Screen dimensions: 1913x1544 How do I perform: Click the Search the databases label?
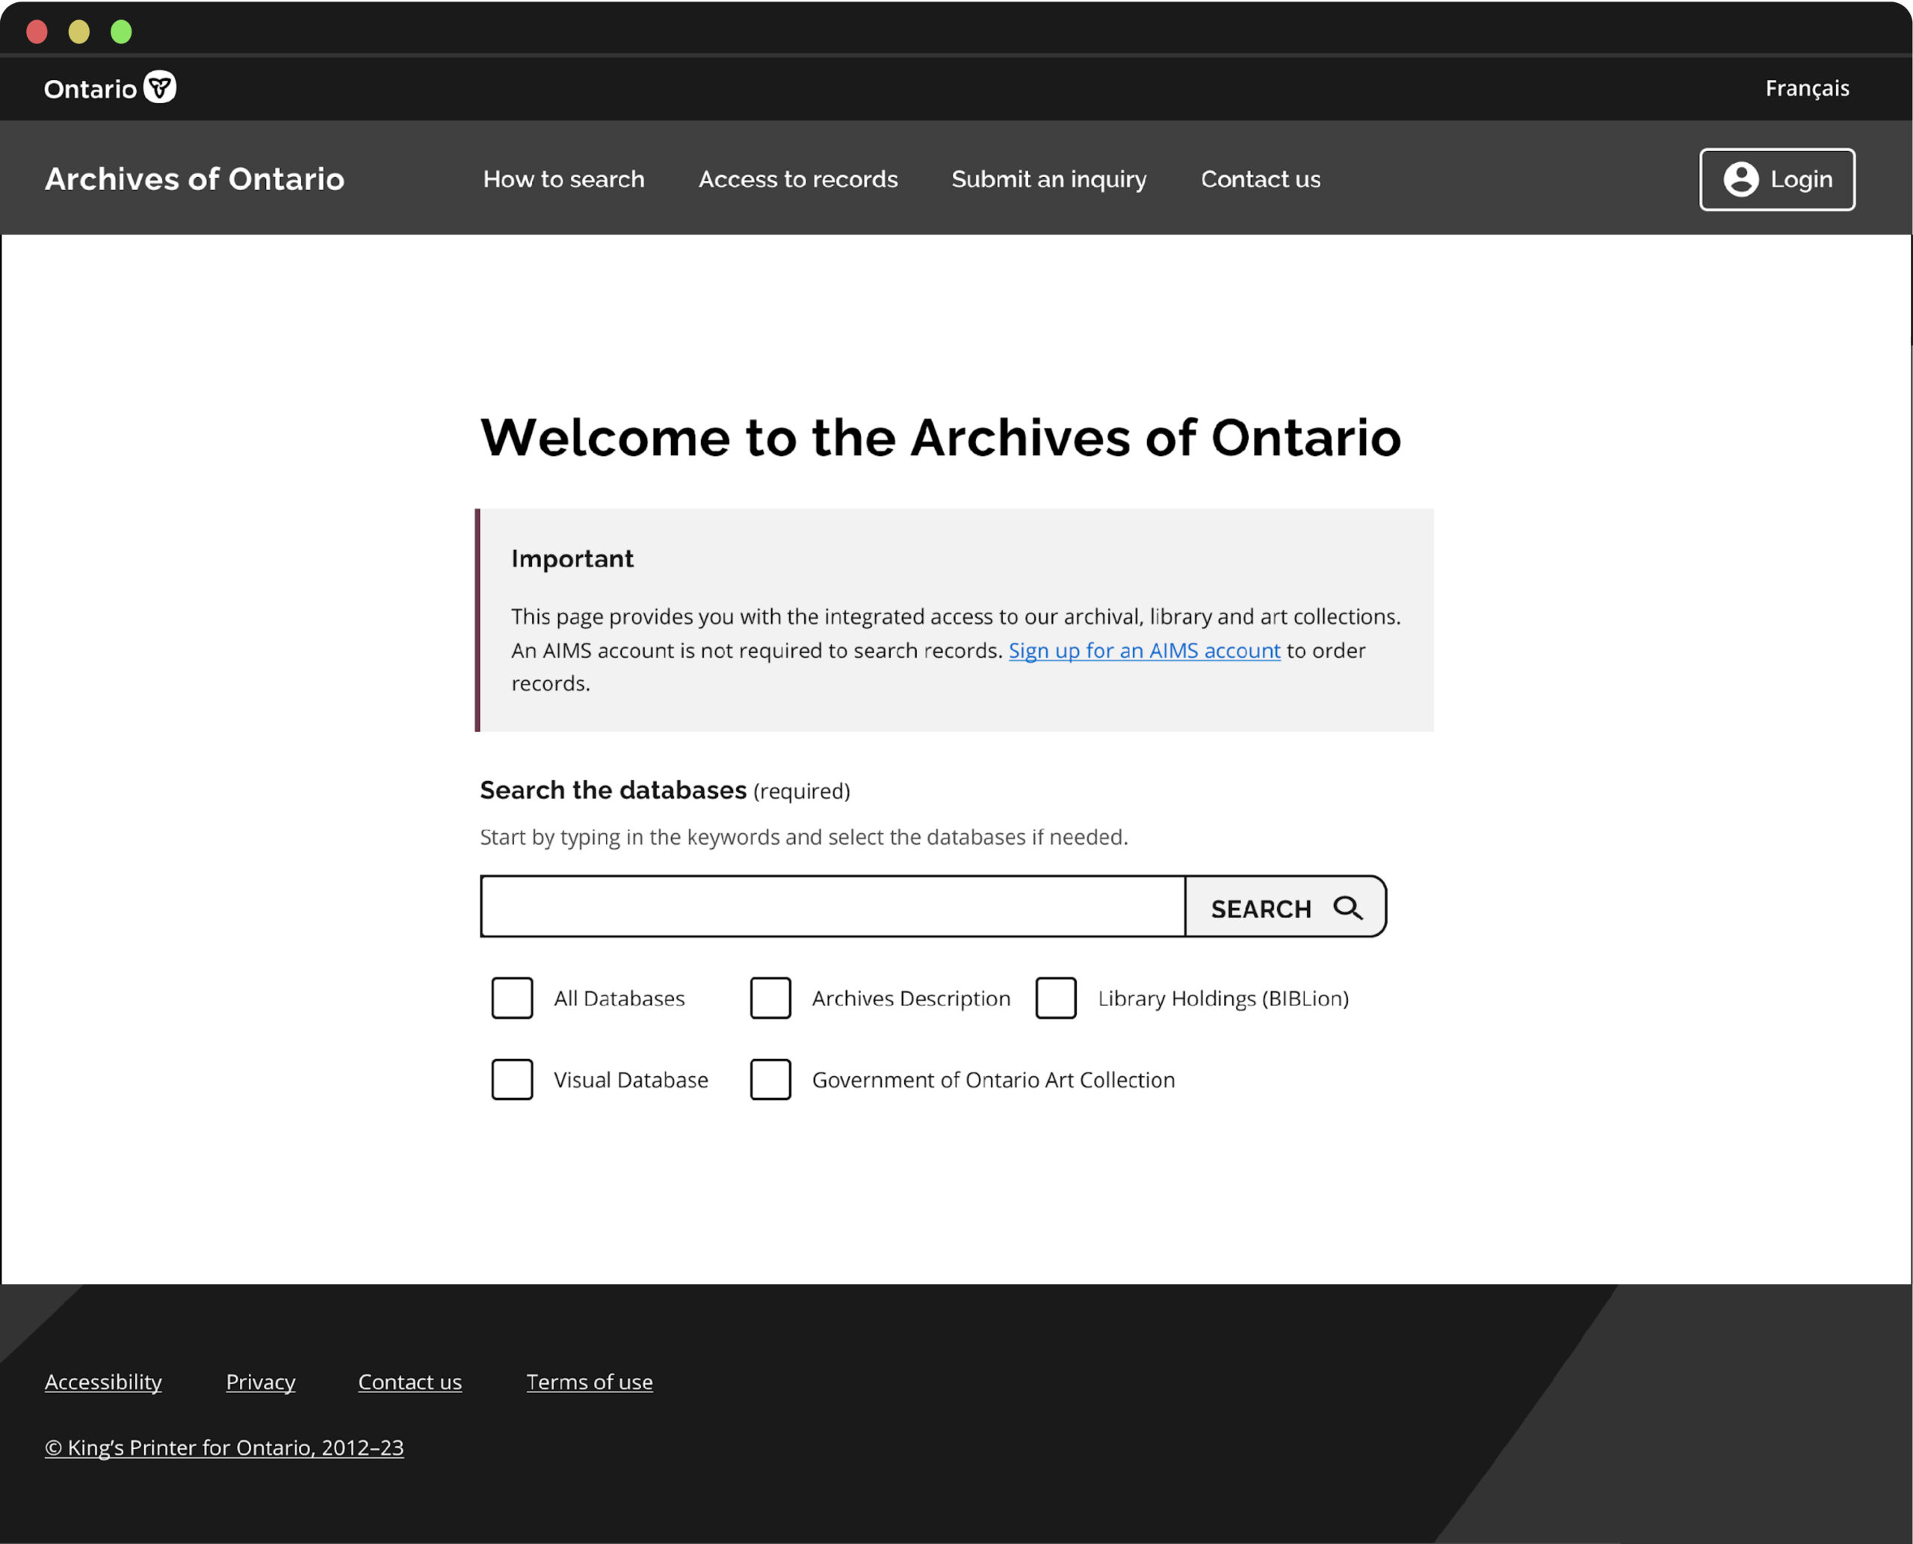613,790
